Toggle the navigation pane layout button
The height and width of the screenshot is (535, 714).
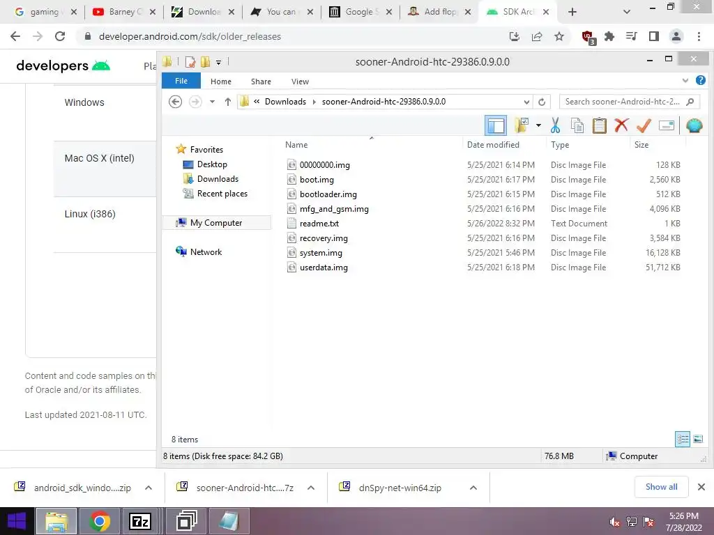(x=496, y=125)
